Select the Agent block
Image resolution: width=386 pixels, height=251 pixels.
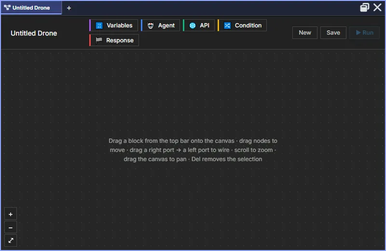tap(161, 25)
